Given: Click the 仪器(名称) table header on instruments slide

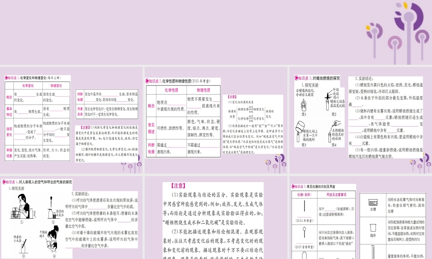Looking at the screenshot, I should click(305, 195).
